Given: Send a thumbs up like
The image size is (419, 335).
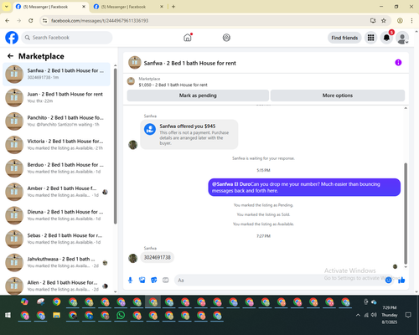Looking at the screenshot, I should [x=401, y=280].
